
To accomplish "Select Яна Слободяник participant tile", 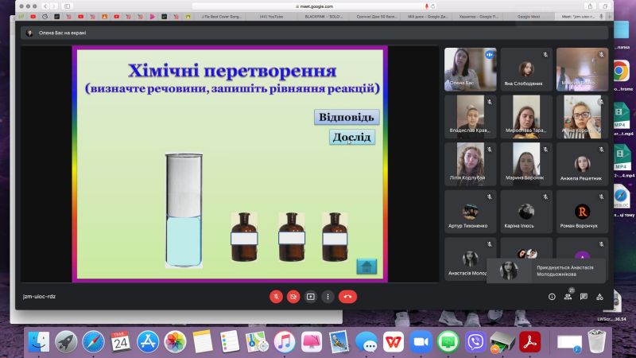I will 526,69.
